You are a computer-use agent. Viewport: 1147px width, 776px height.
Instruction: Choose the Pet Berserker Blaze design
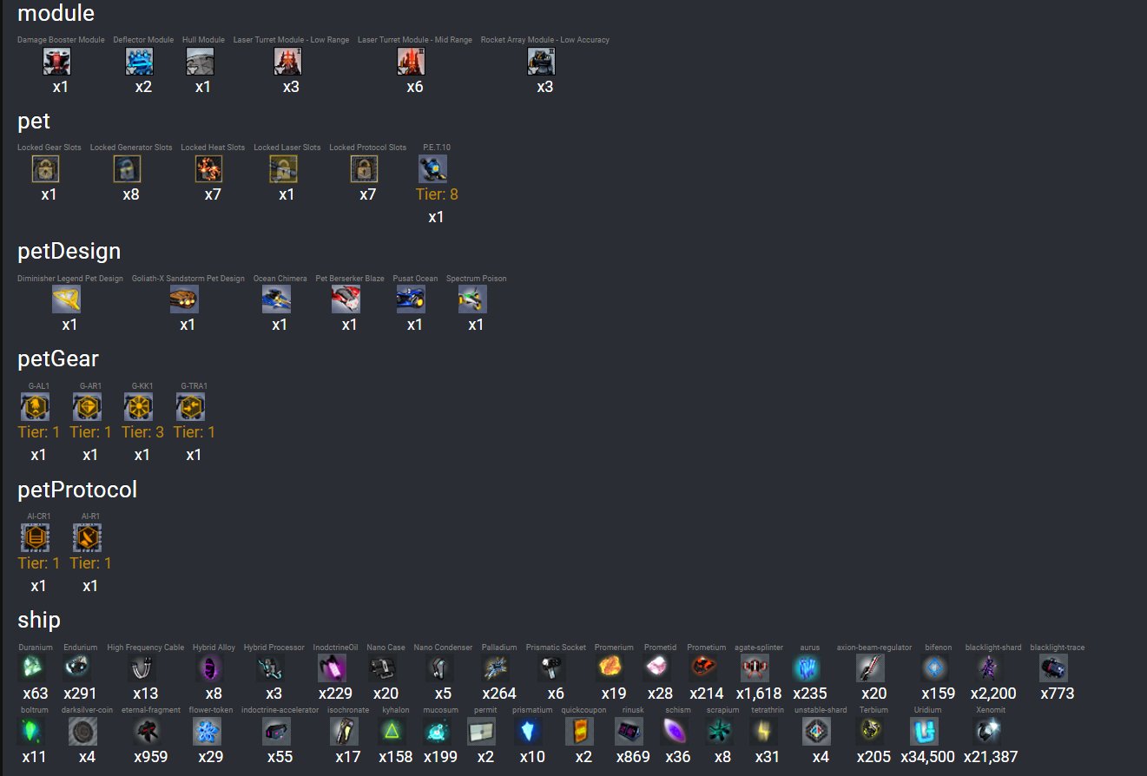[346, 299]
